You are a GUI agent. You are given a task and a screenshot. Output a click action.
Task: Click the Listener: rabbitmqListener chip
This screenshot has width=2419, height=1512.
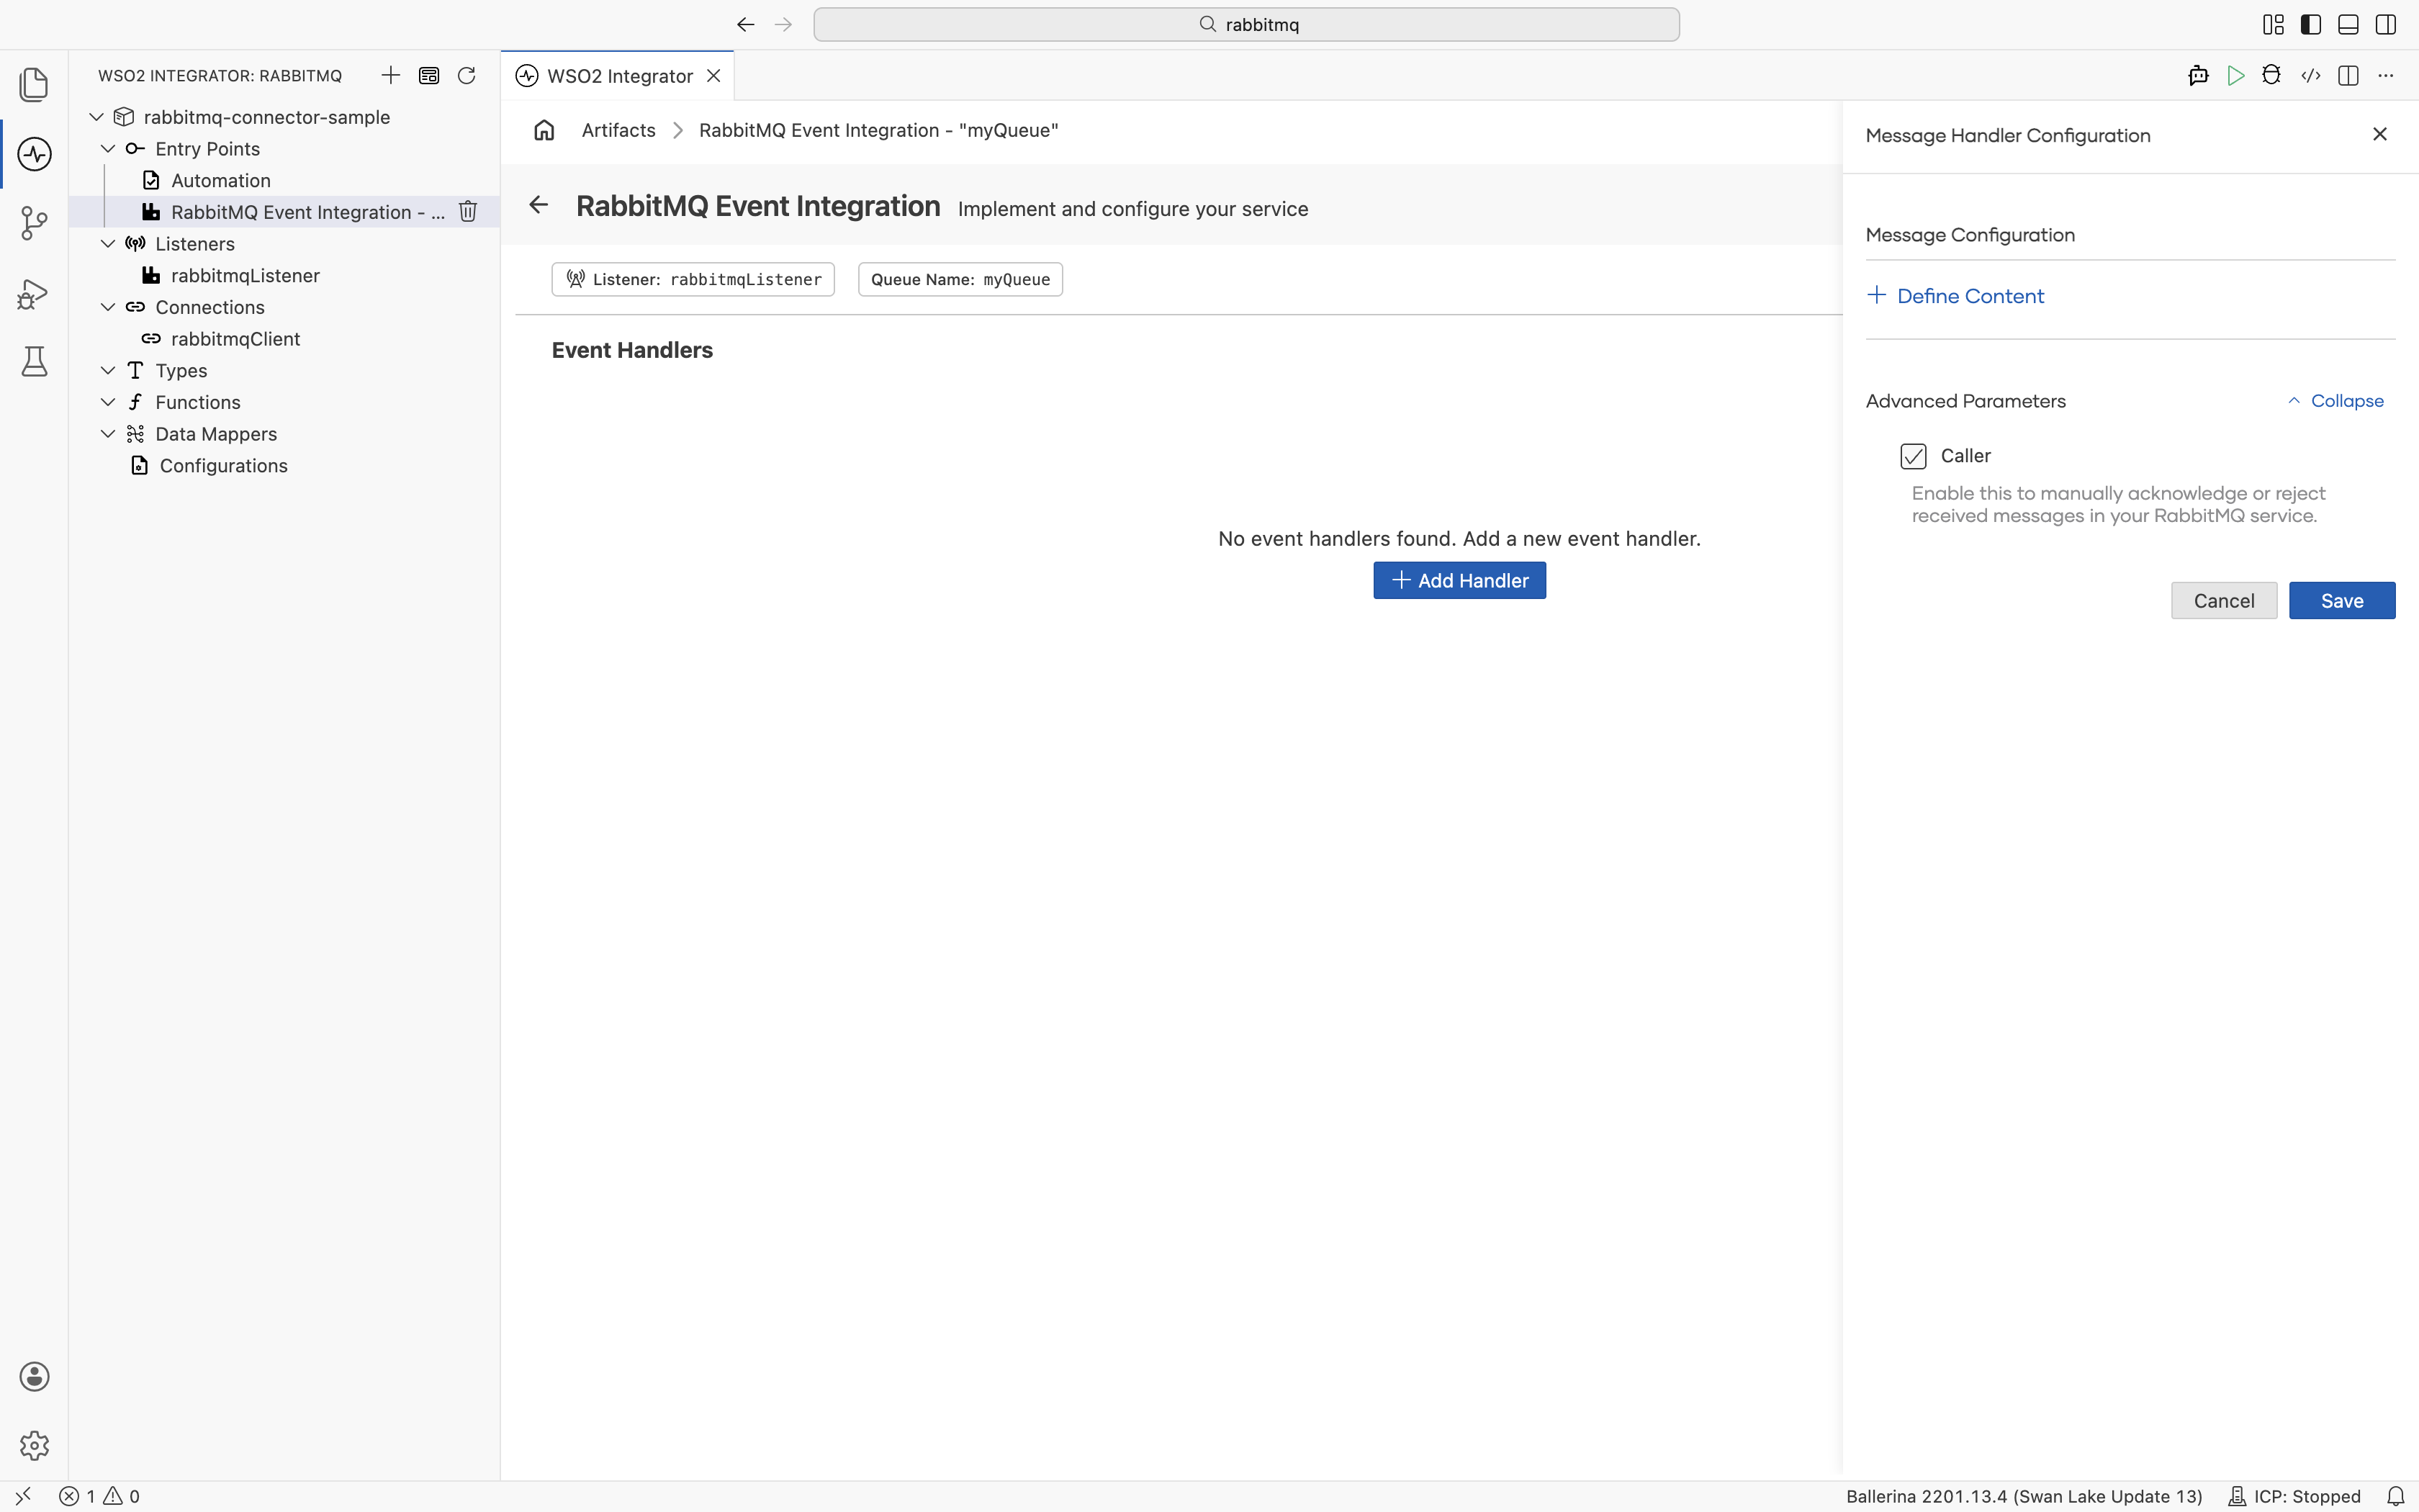(x=693, y=279)
